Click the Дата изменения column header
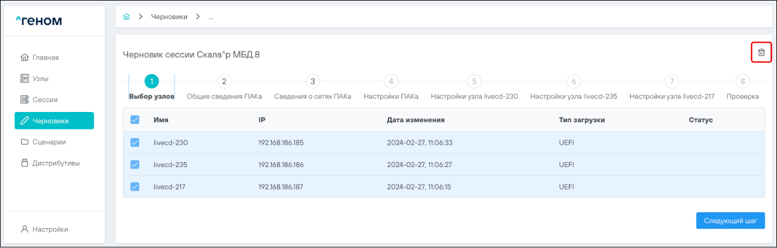 415,120
